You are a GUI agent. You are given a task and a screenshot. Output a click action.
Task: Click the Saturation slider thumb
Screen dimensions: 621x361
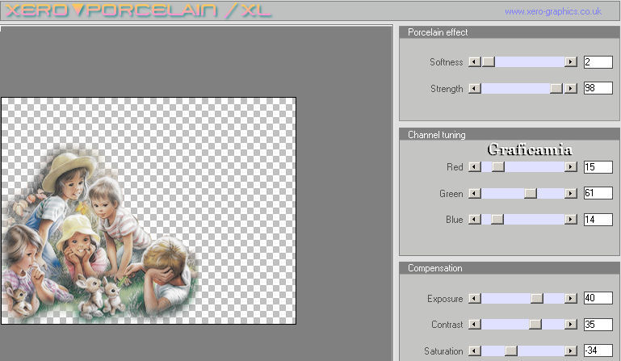[511, 351]
